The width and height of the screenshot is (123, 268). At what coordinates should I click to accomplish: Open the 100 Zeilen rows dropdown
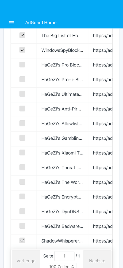click(x=61, y=266)
